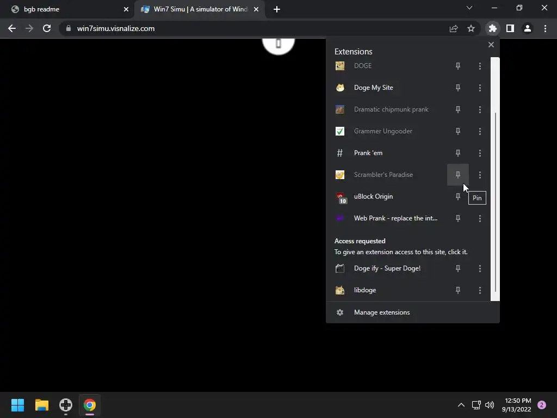This screenshot has width=557, height=418.
Task: Close the bgb readme tab
Action: (x=126, y=9)
